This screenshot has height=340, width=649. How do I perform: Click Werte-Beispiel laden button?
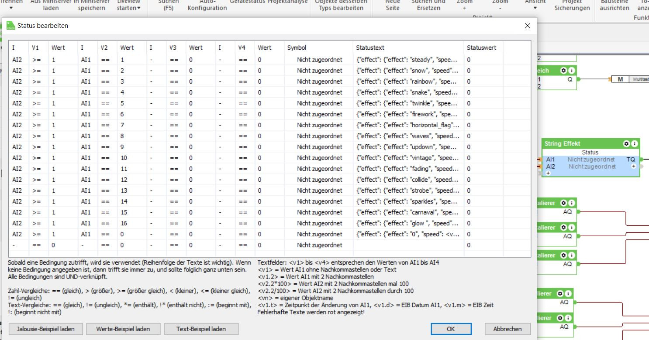tap(123, 329)
